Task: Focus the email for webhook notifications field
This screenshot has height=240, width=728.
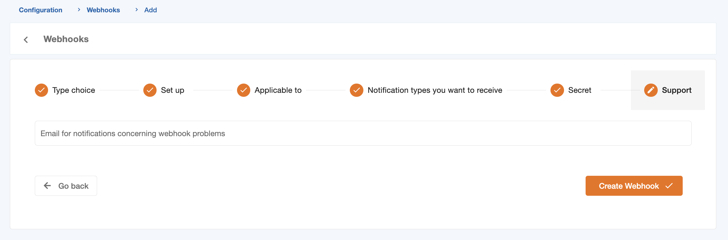Action: coord(363,133)
